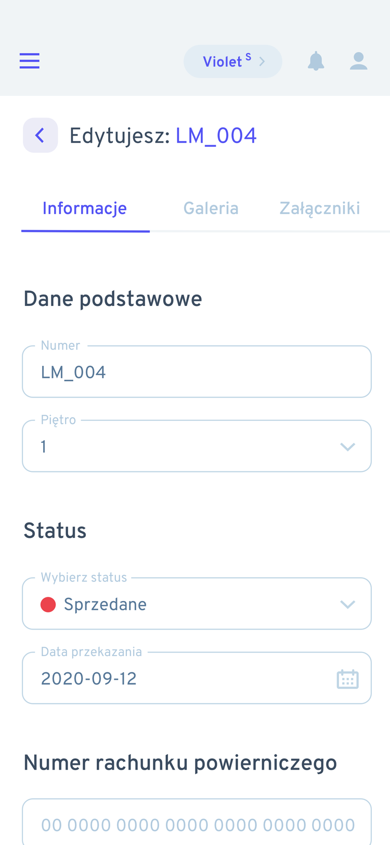Image resolution: width=390 pixels, height=845 pixels.
Task: Click the Edytujesz heading text
Action: coord(120,136)
